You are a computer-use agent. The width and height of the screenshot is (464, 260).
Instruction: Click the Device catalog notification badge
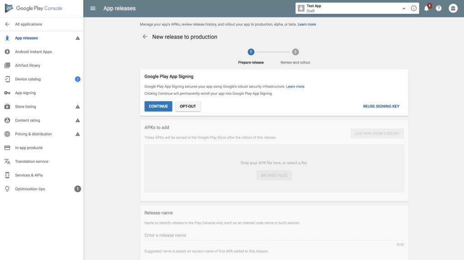tap(77, 79)
